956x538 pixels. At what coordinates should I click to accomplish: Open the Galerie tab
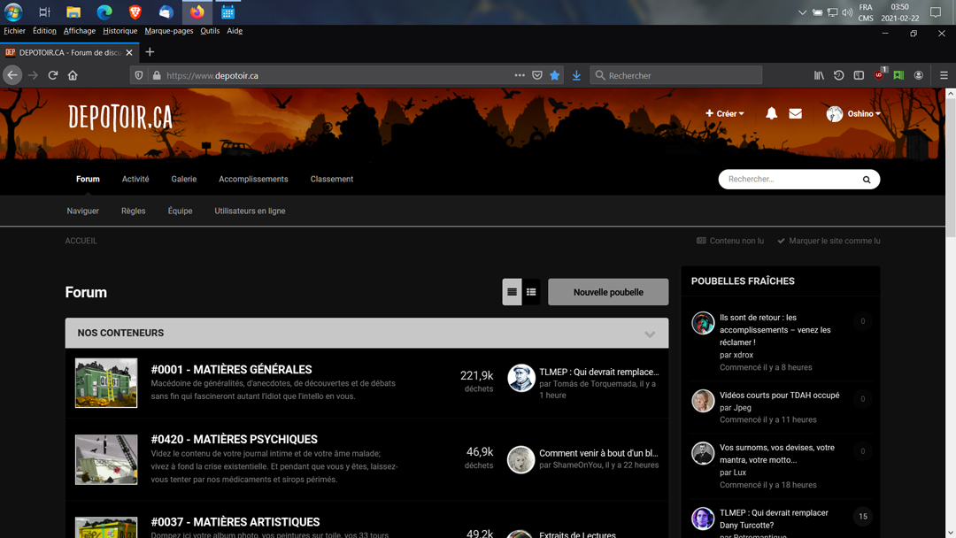[183, 179]
